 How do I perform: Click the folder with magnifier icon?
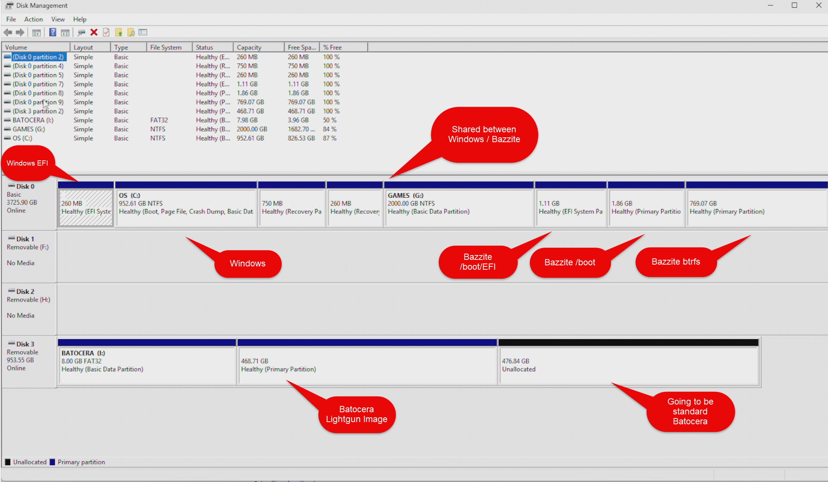click(x=131, y=33)
